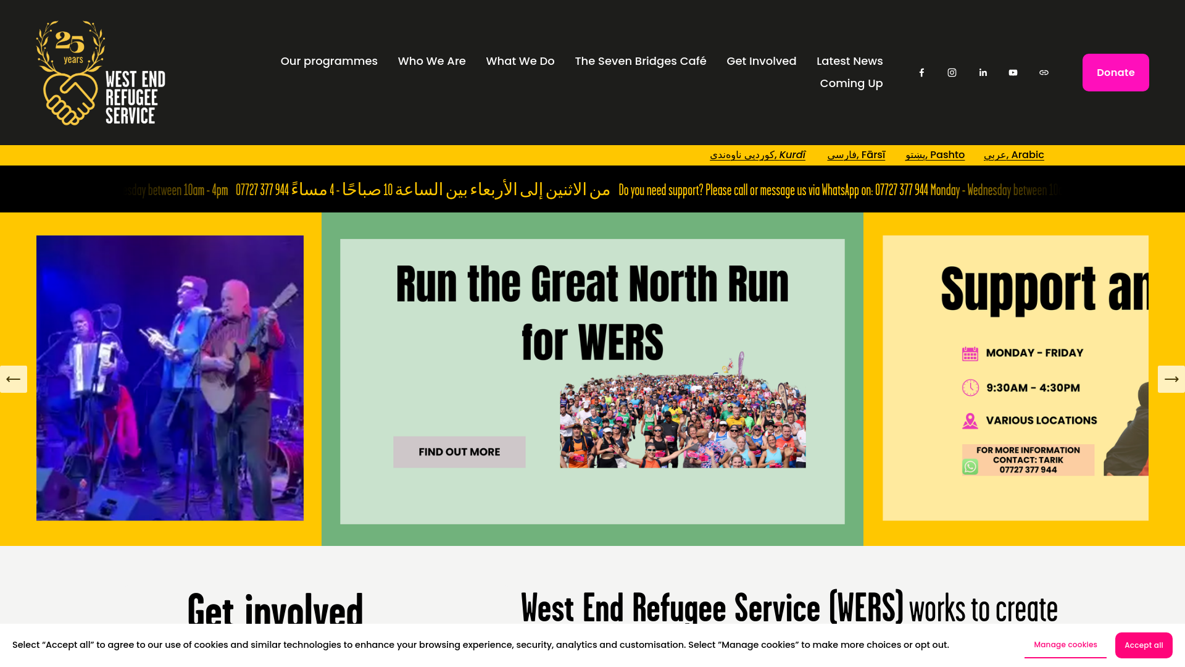
Task: Go to previous slide with left arrow
Action: point(13,379)
